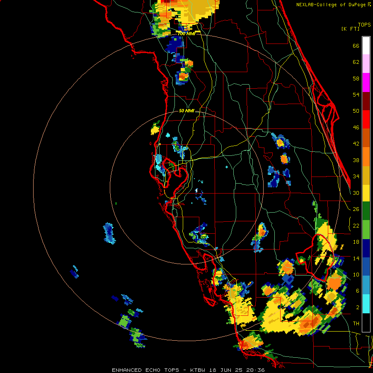The width and height of the screenshot is (373, 373).
Task: Click the 66 legend value
Action: click(x=356, y=46)
